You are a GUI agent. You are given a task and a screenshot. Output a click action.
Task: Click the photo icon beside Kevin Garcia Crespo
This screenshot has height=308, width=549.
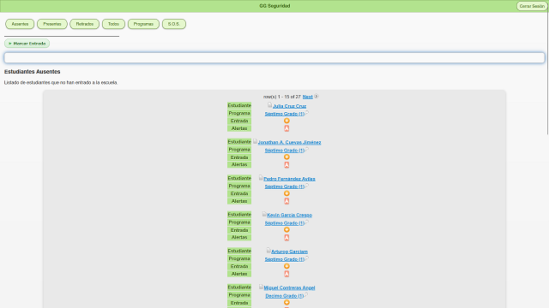264,214
